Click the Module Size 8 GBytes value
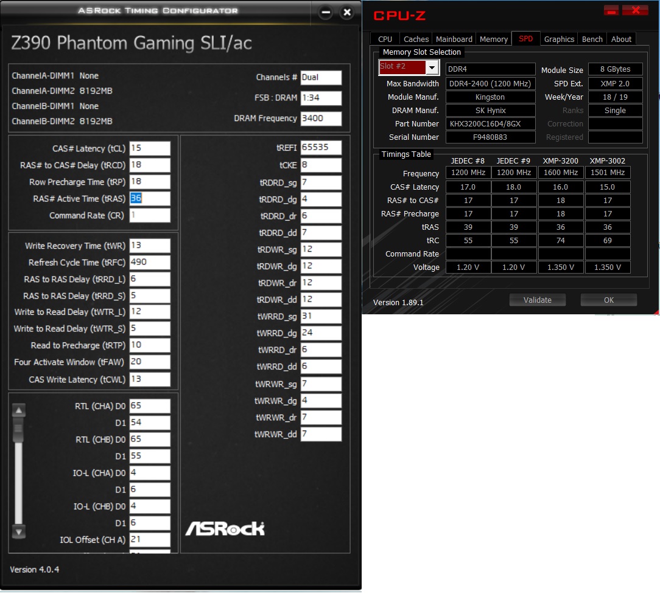This screenshot has height=597, width=660. pos(615,69)
